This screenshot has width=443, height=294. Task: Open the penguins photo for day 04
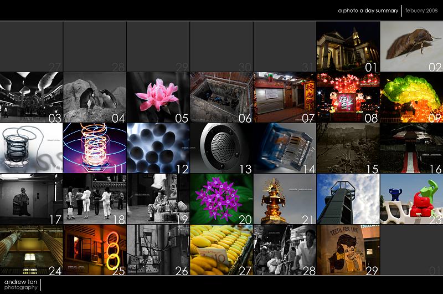pyautogui.click(x=95, y=97)
